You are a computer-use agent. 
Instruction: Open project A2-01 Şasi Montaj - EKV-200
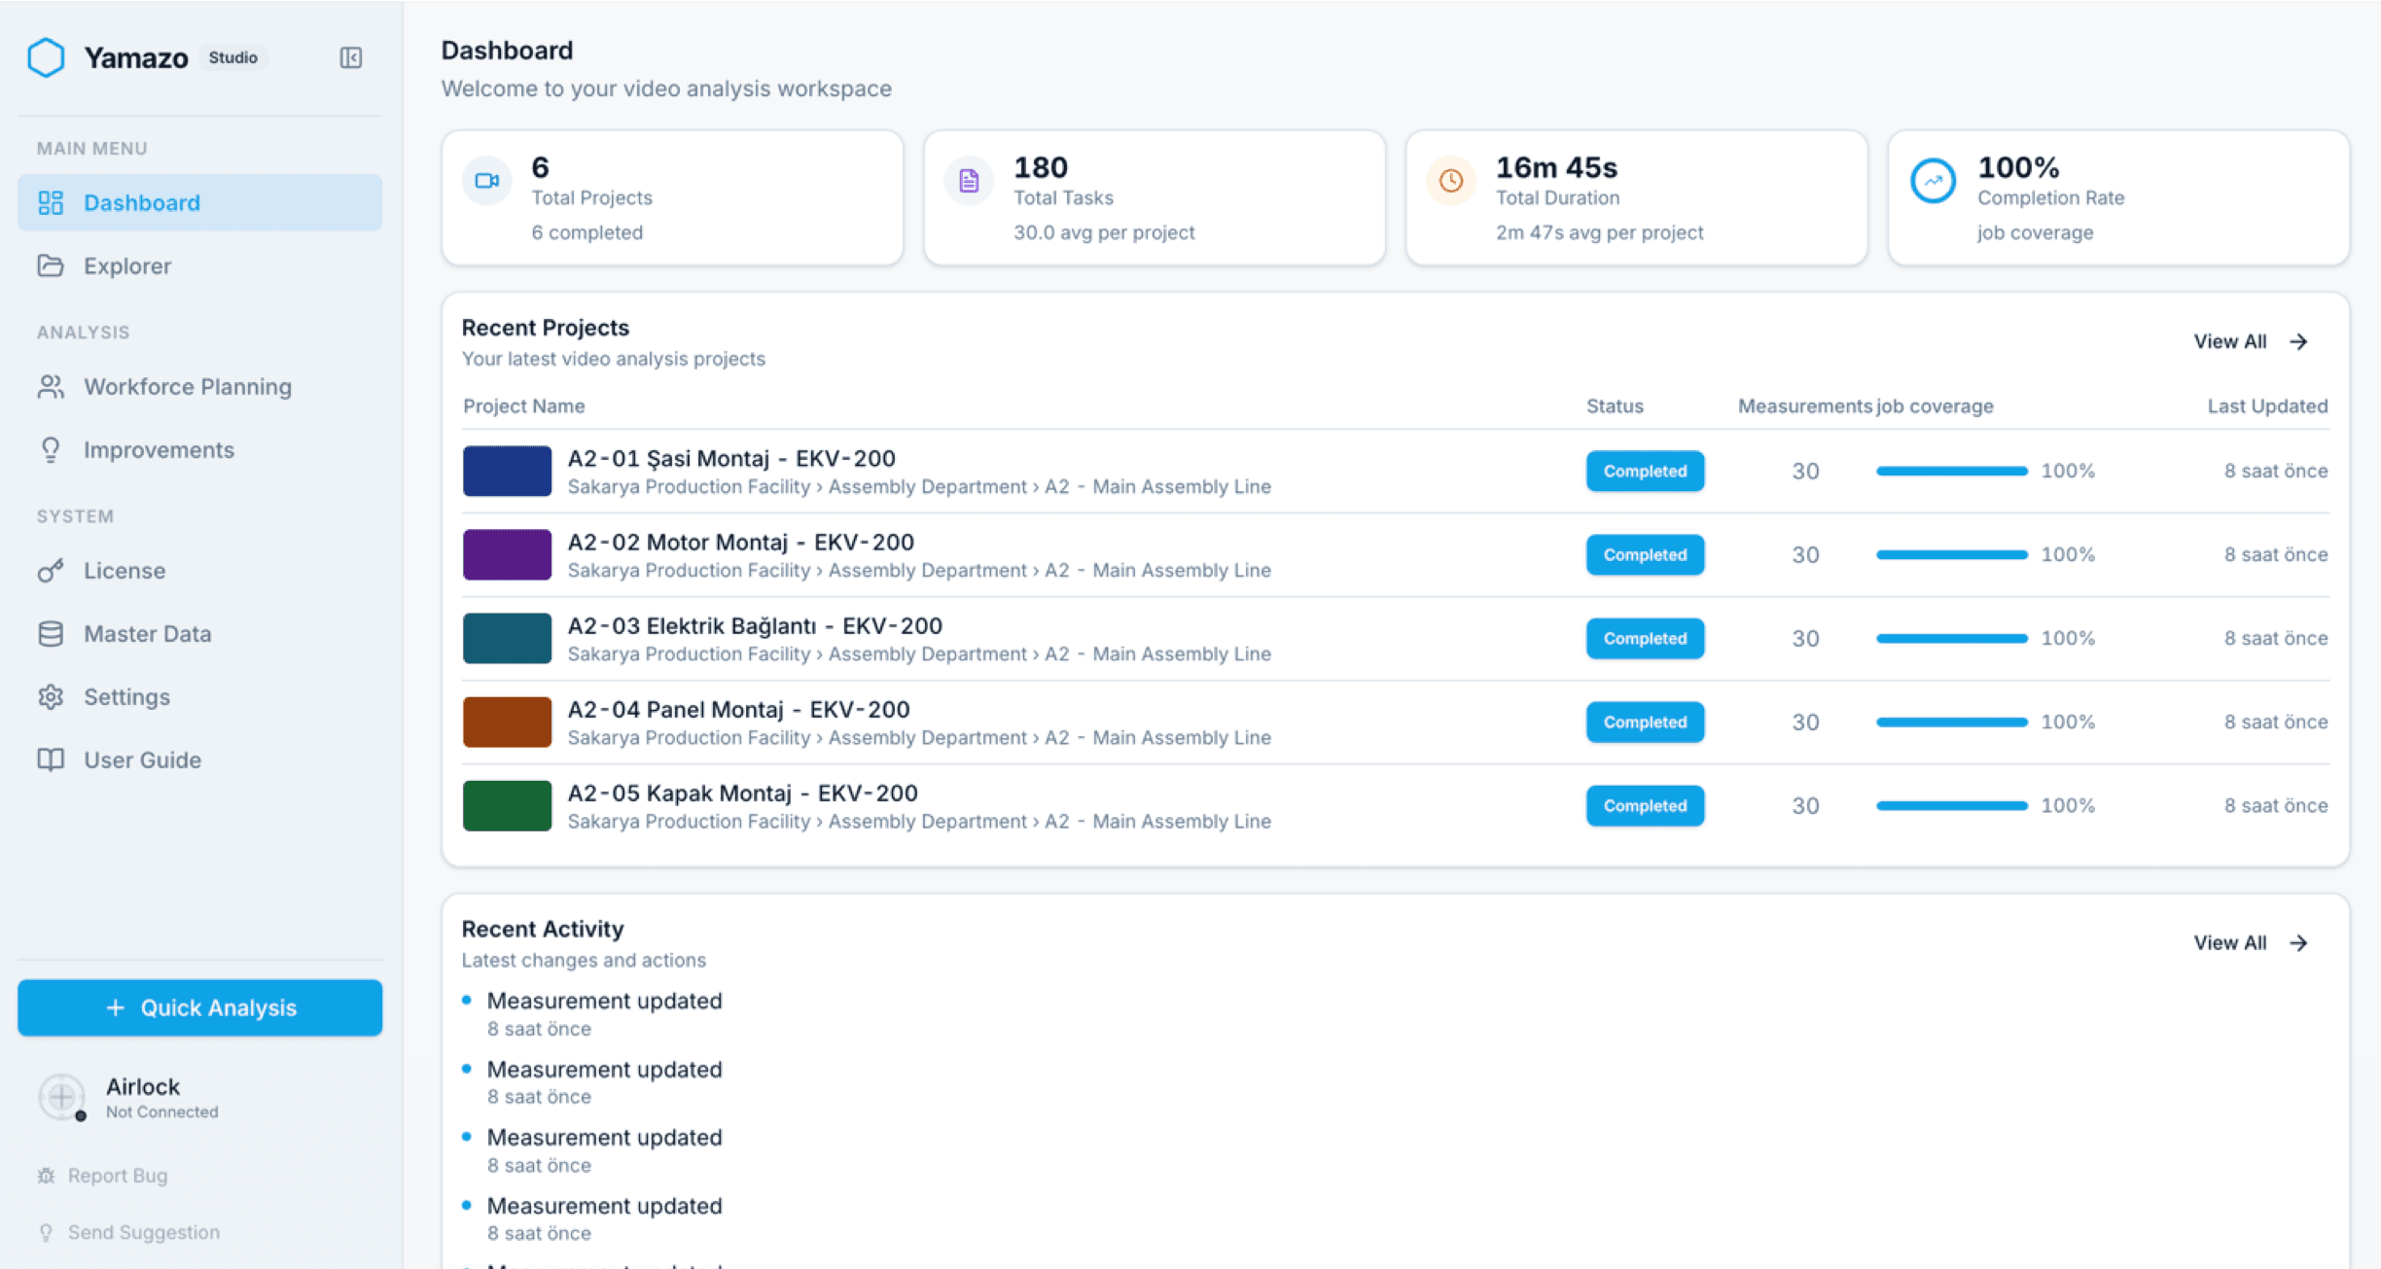[x=730, y=458]
